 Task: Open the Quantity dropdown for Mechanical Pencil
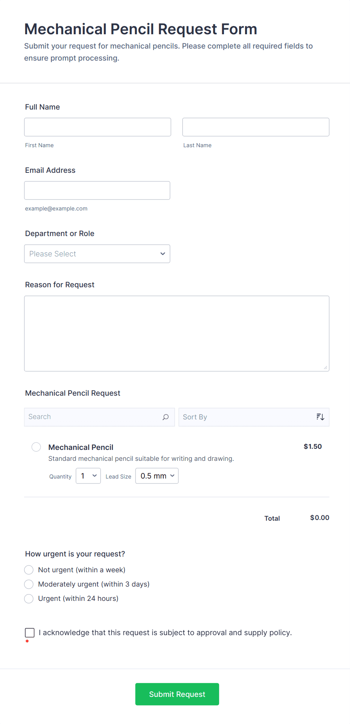click(x=88, y=476)
